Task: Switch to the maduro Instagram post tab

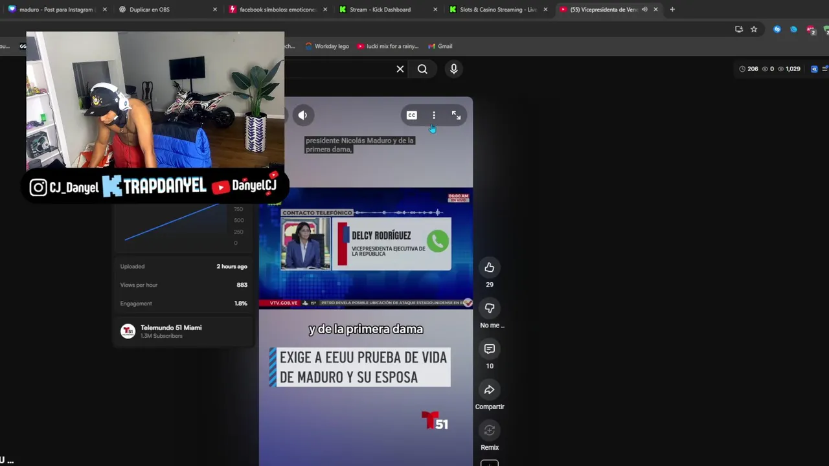Action: tap(56, 10)
